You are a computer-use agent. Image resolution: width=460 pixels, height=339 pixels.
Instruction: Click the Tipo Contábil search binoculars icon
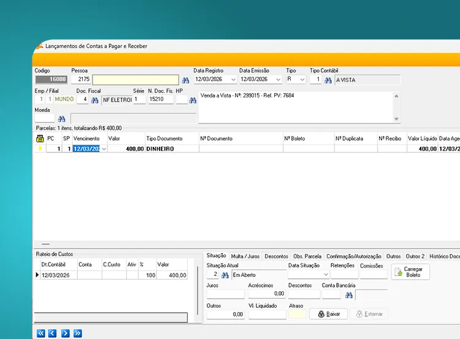[x=328, y=80]
